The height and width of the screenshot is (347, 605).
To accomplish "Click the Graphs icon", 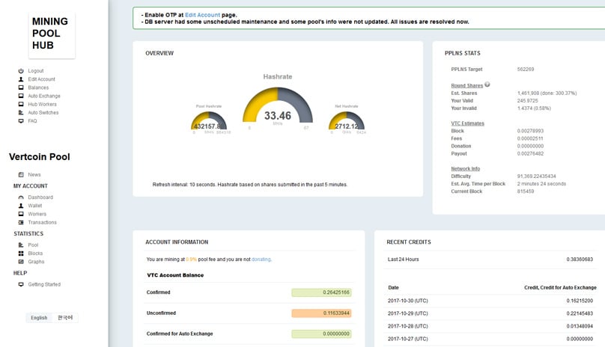I will tap(21, 262).
